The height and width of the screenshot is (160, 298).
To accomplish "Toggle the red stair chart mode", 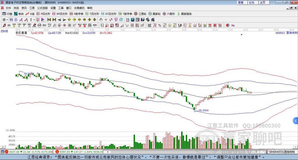I will coord(26,20).
